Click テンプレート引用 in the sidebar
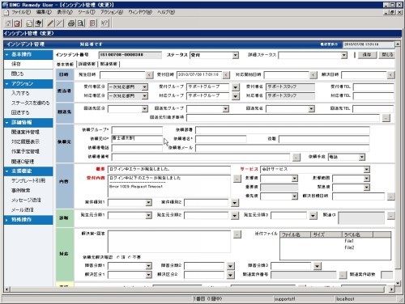 (x=28, y=180)
